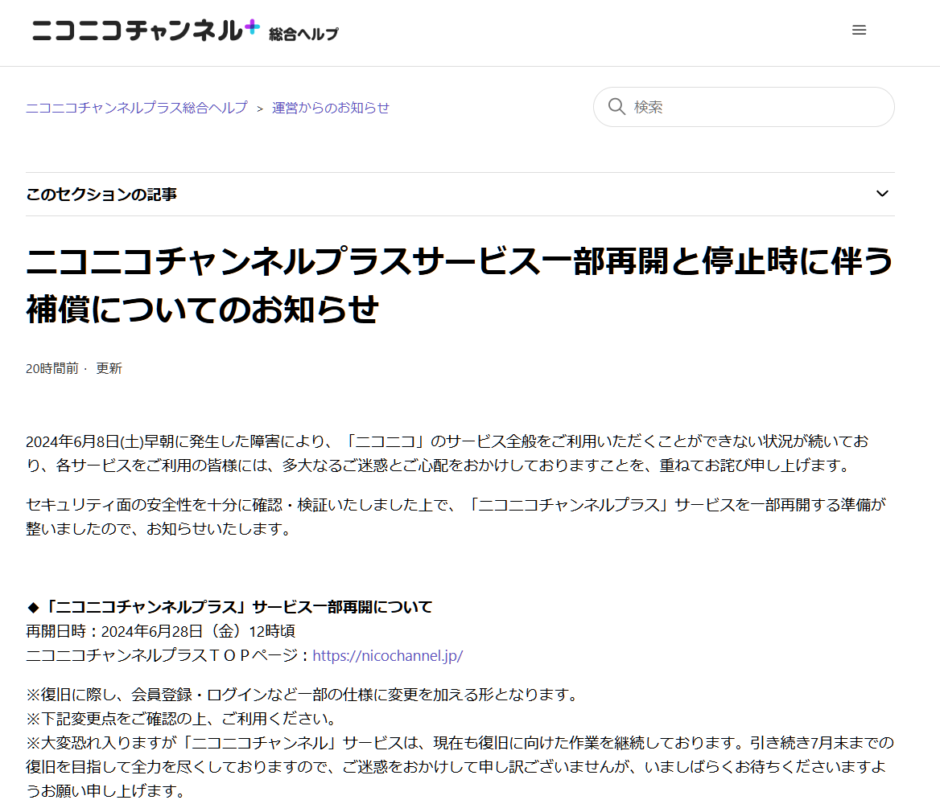This screenshot has width=940, height=804.
Task: Click the このセクションの記事 heading
Action: [101, 194]
